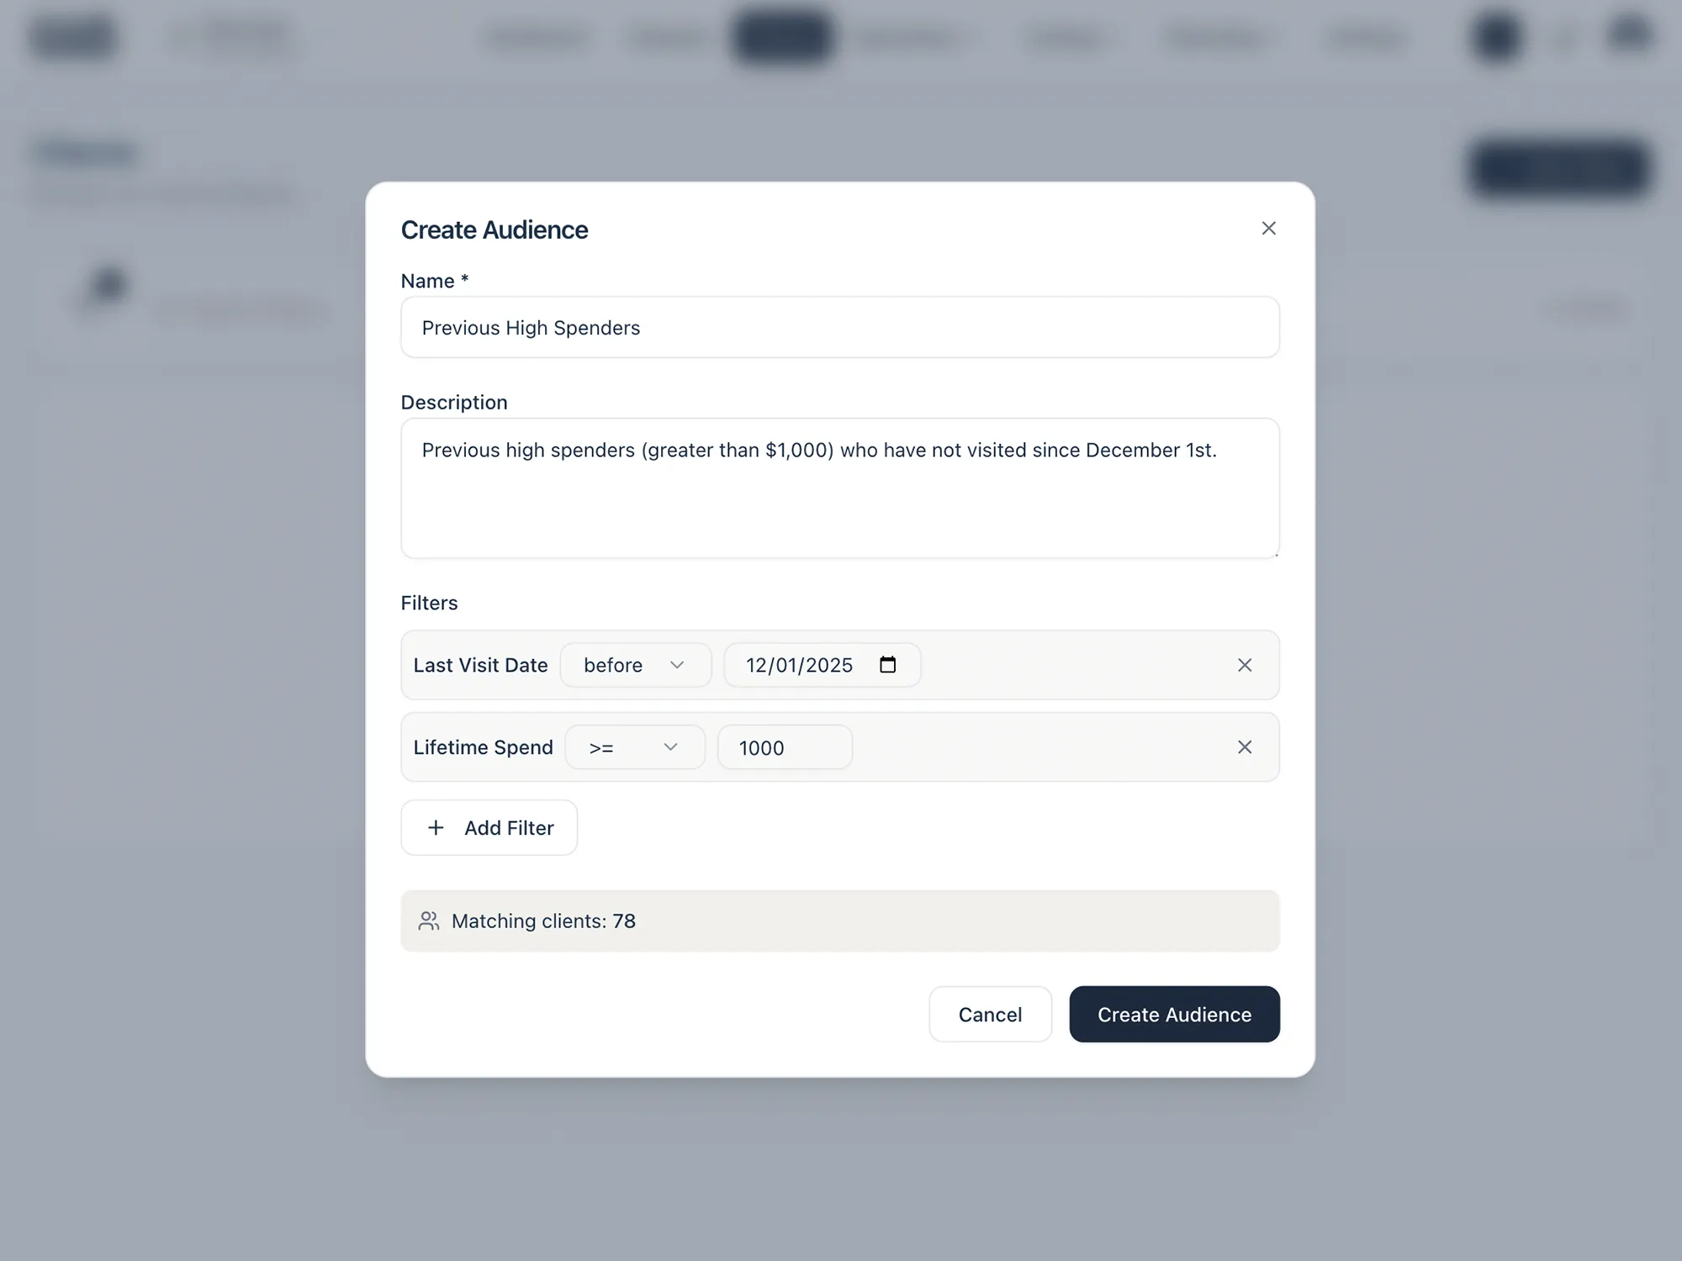
Task: Click the Cancel button
Action: click(990, 1014)
